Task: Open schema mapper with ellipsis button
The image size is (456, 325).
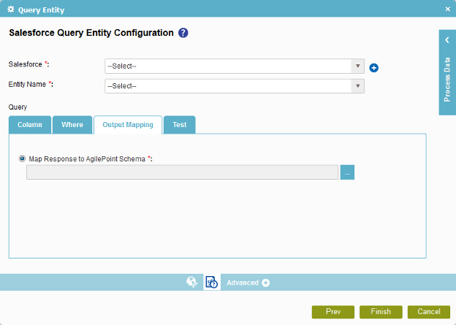Action: tap(347, 172)
